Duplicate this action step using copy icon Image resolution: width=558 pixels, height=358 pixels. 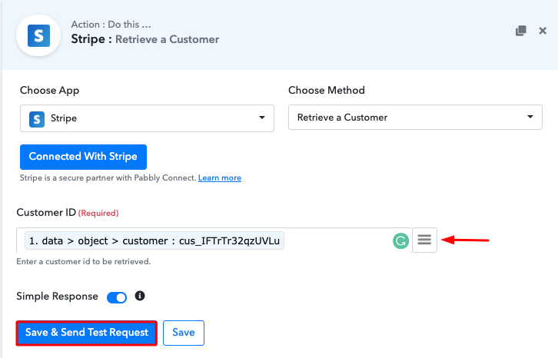520,31
